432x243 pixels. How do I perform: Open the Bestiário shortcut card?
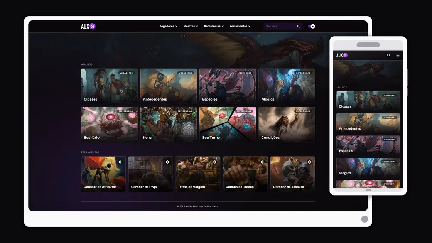pyautogui.click(x=109, y=125)
